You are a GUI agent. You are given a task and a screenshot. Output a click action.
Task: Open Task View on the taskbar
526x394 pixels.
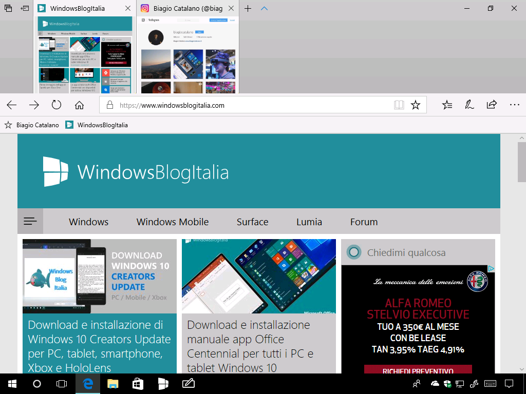[62, 384]
